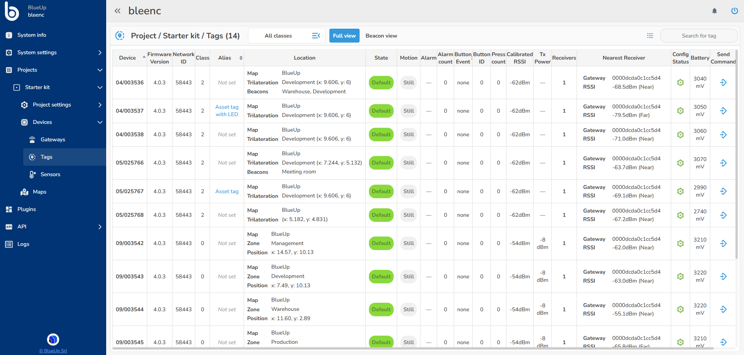The image size is (744, 355).
Task: Open Gateways in the sidebar
Action: click(x=53, y=139)
